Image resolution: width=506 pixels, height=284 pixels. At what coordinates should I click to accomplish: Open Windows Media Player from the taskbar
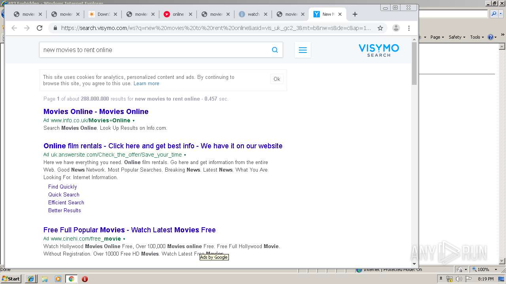58,279
